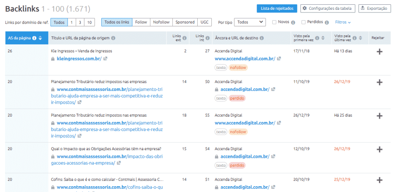Filter by Sponsored links
This screenshot has width=400, height=192.
coord(185,22)
